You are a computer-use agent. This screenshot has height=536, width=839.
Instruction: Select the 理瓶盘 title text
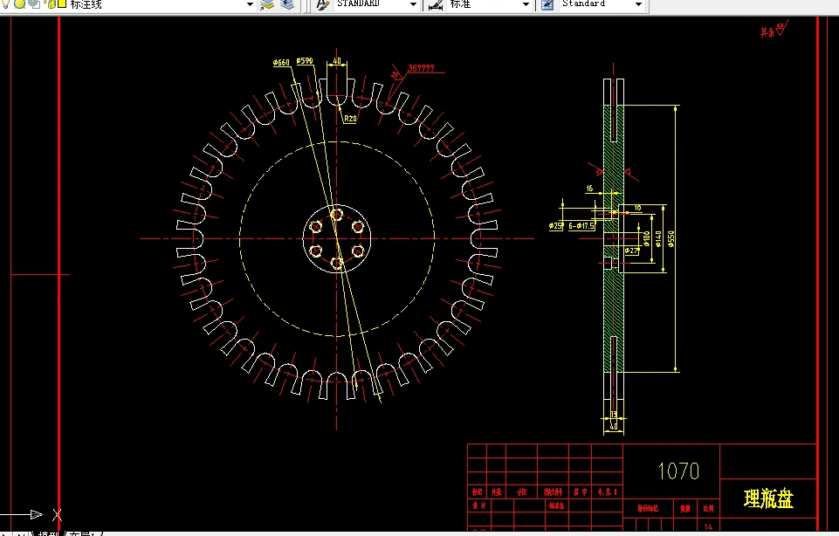click(x=768, y=498)
